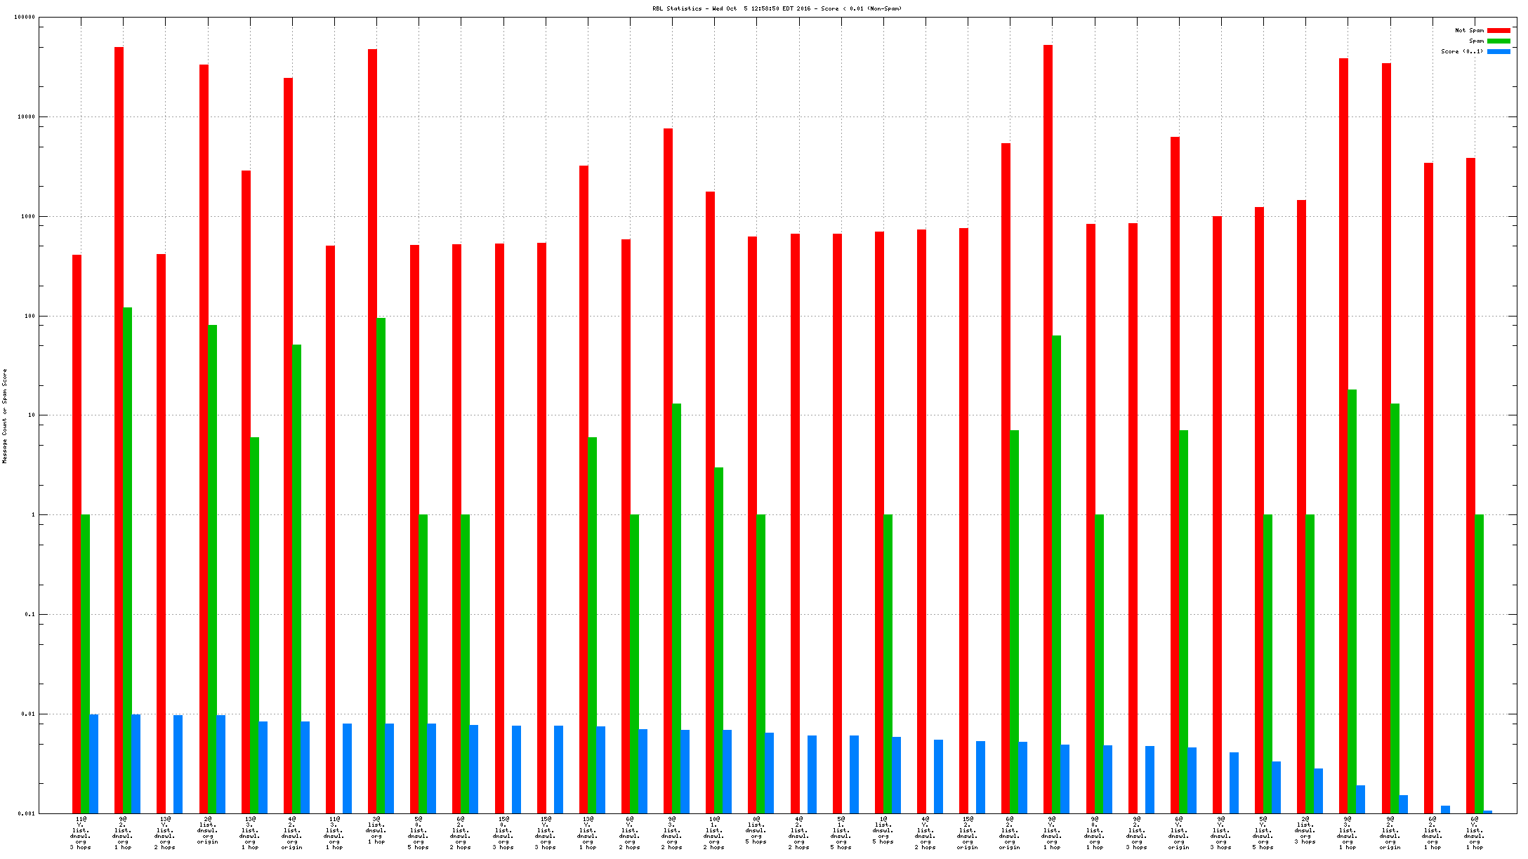The image size is (1528, 859).
Task: Click the RBL Statistics chart title
Action: click(777, 8)
